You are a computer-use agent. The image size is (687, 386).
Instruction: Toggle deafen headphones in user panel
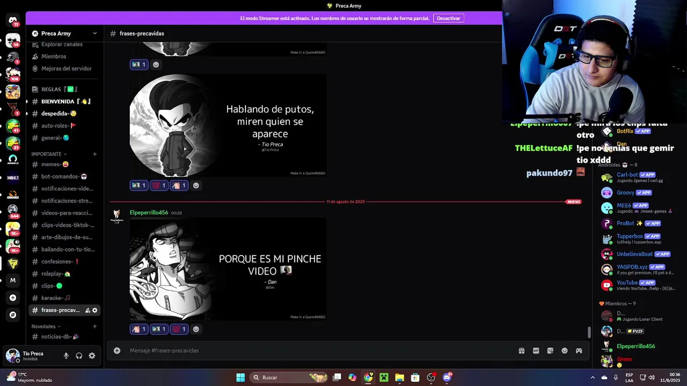[79, 355]
